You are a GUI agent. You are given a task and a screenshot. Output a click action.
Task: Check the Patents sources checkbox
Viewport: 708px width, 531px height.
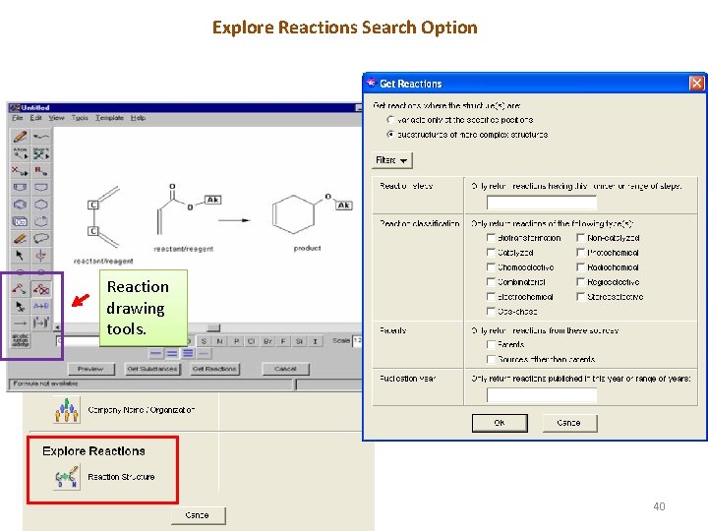491,344
